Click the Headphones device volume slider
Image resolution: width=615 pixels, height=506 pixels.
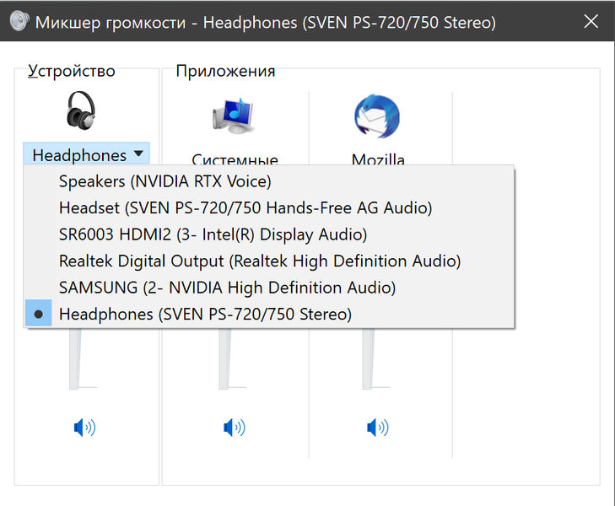click(x=75, y=358)
